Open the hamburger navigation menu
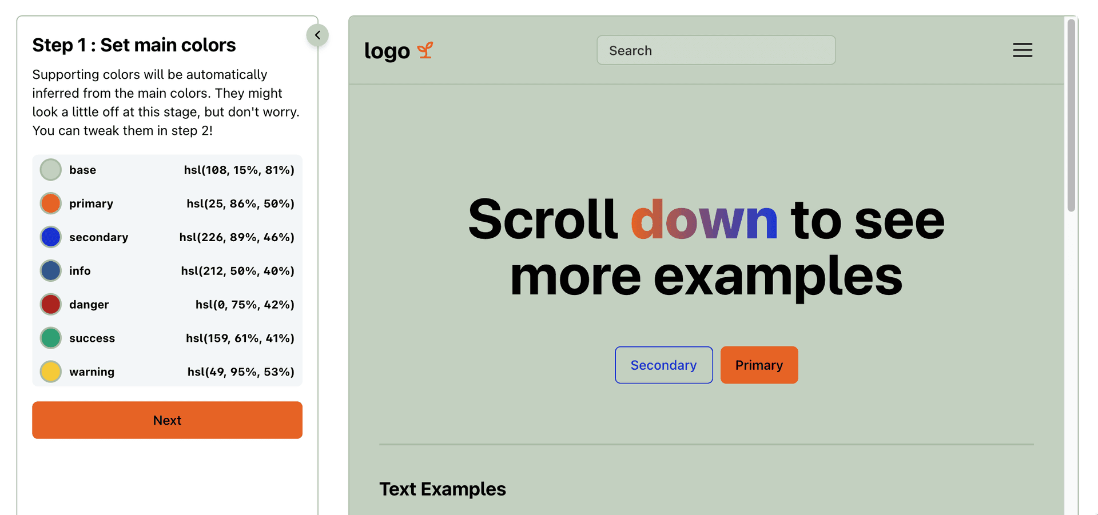The width and height of the screenshot is (1098, 515). point(1023,50)
